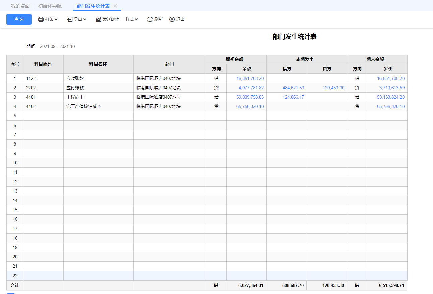Click the 退出 exit icon

tap(172, 19)
